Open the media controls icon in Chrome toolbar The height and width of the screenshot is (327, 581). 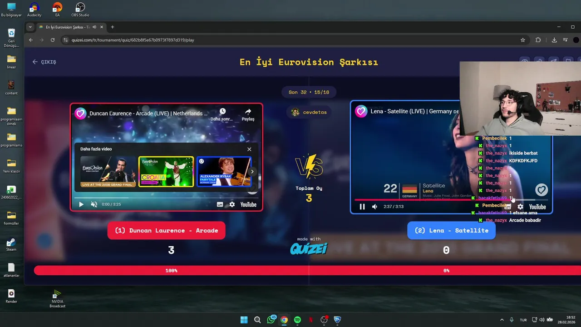[x=565, y=40]
